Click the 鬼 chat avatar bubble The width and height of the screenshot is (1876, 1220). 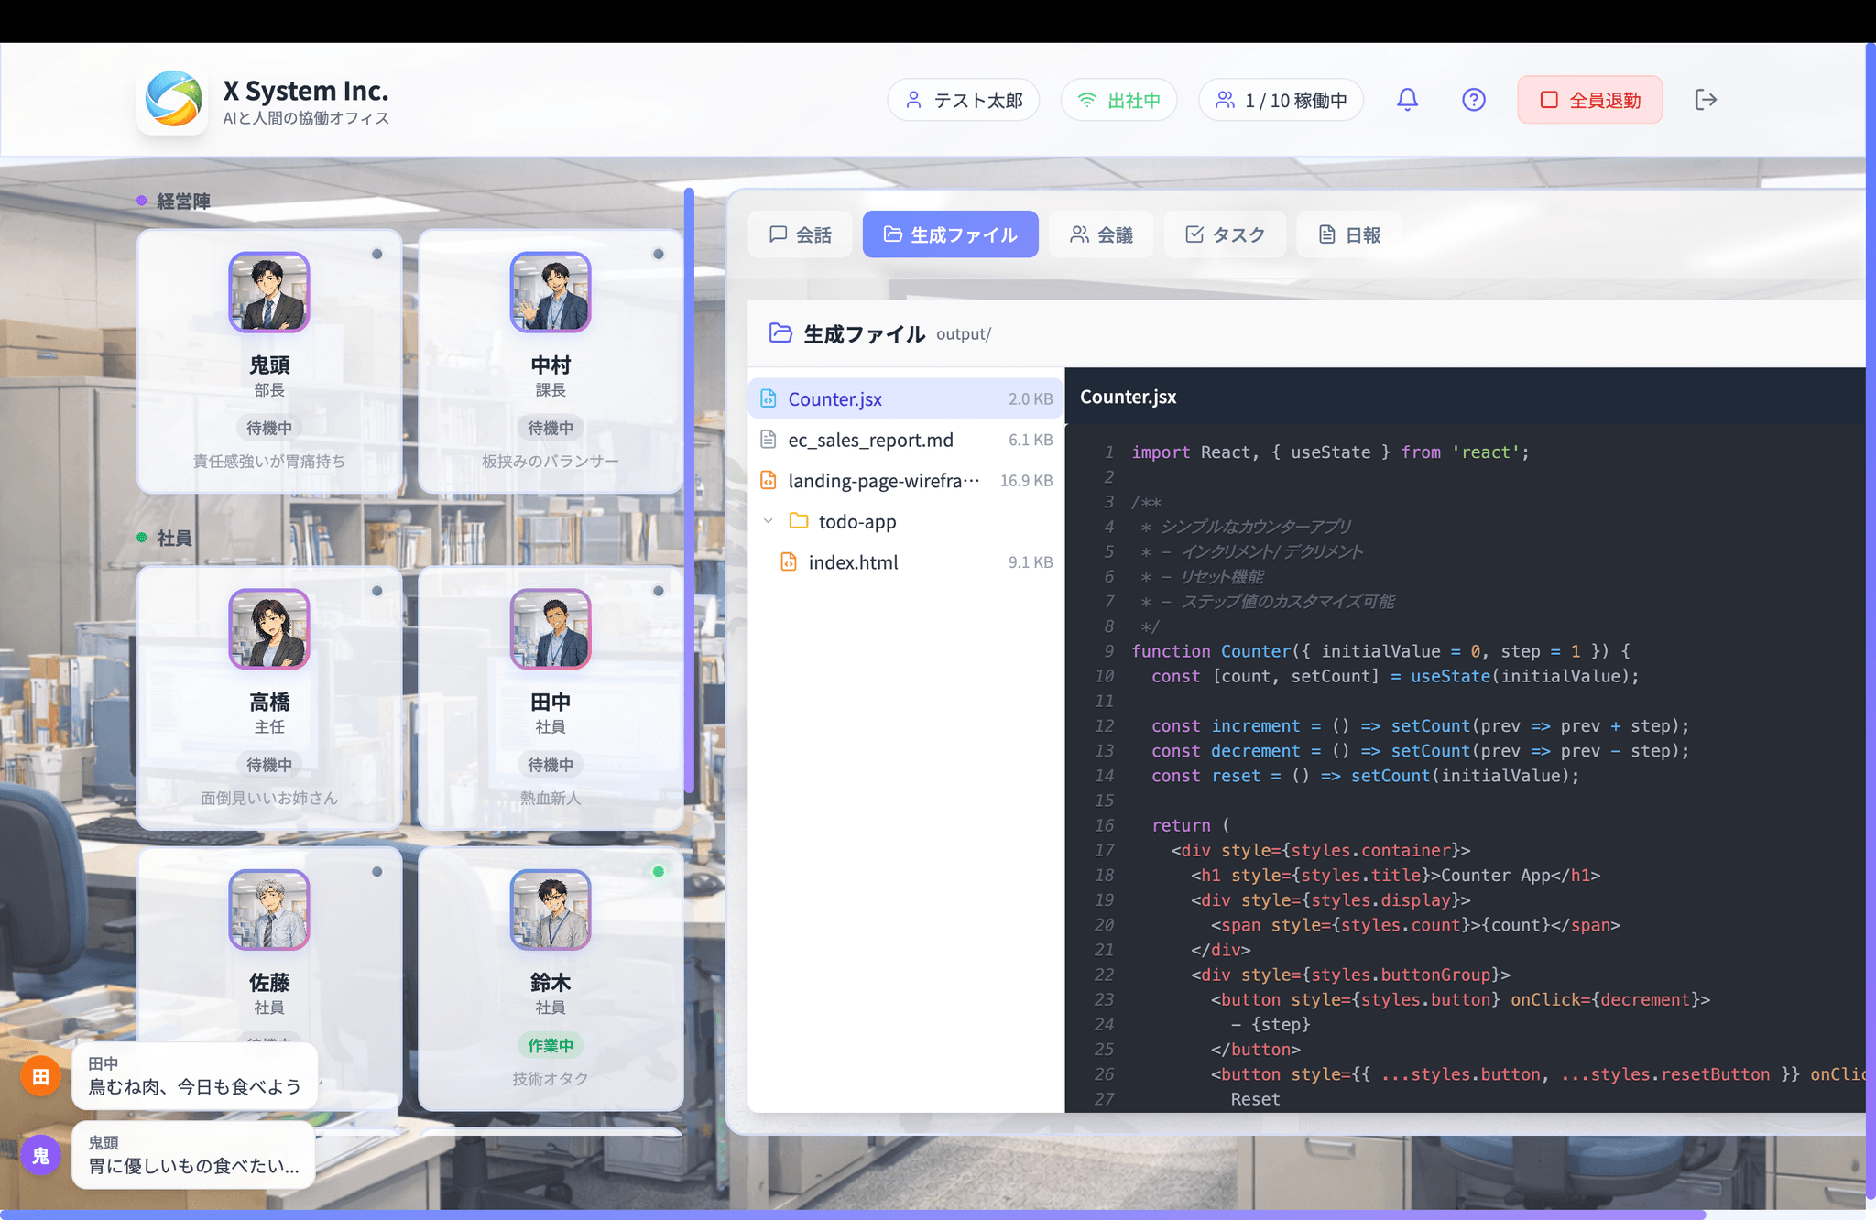click(41, 1155)
